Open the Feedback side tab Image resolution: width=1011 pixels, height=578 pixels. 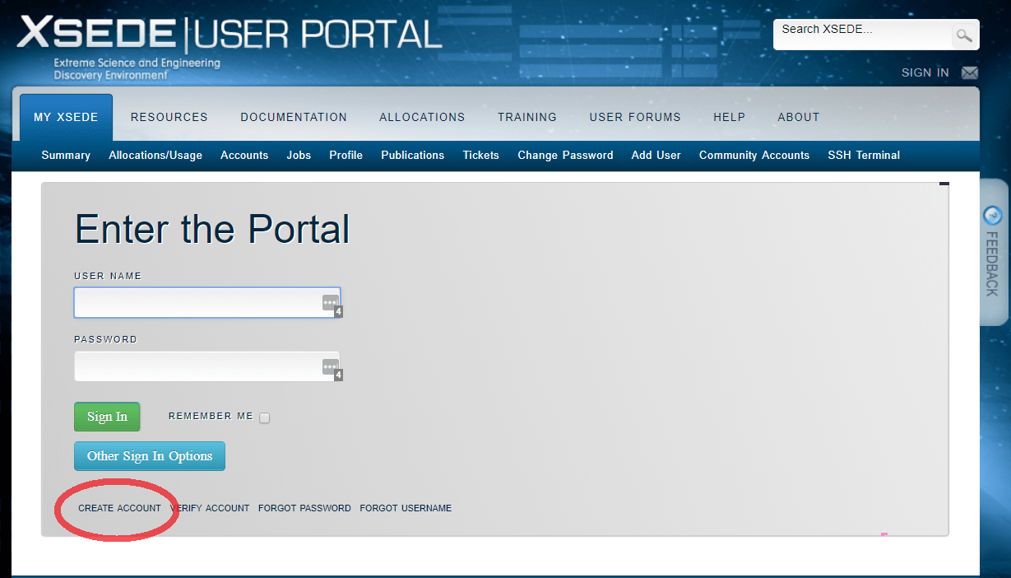[x=992, y=252]
